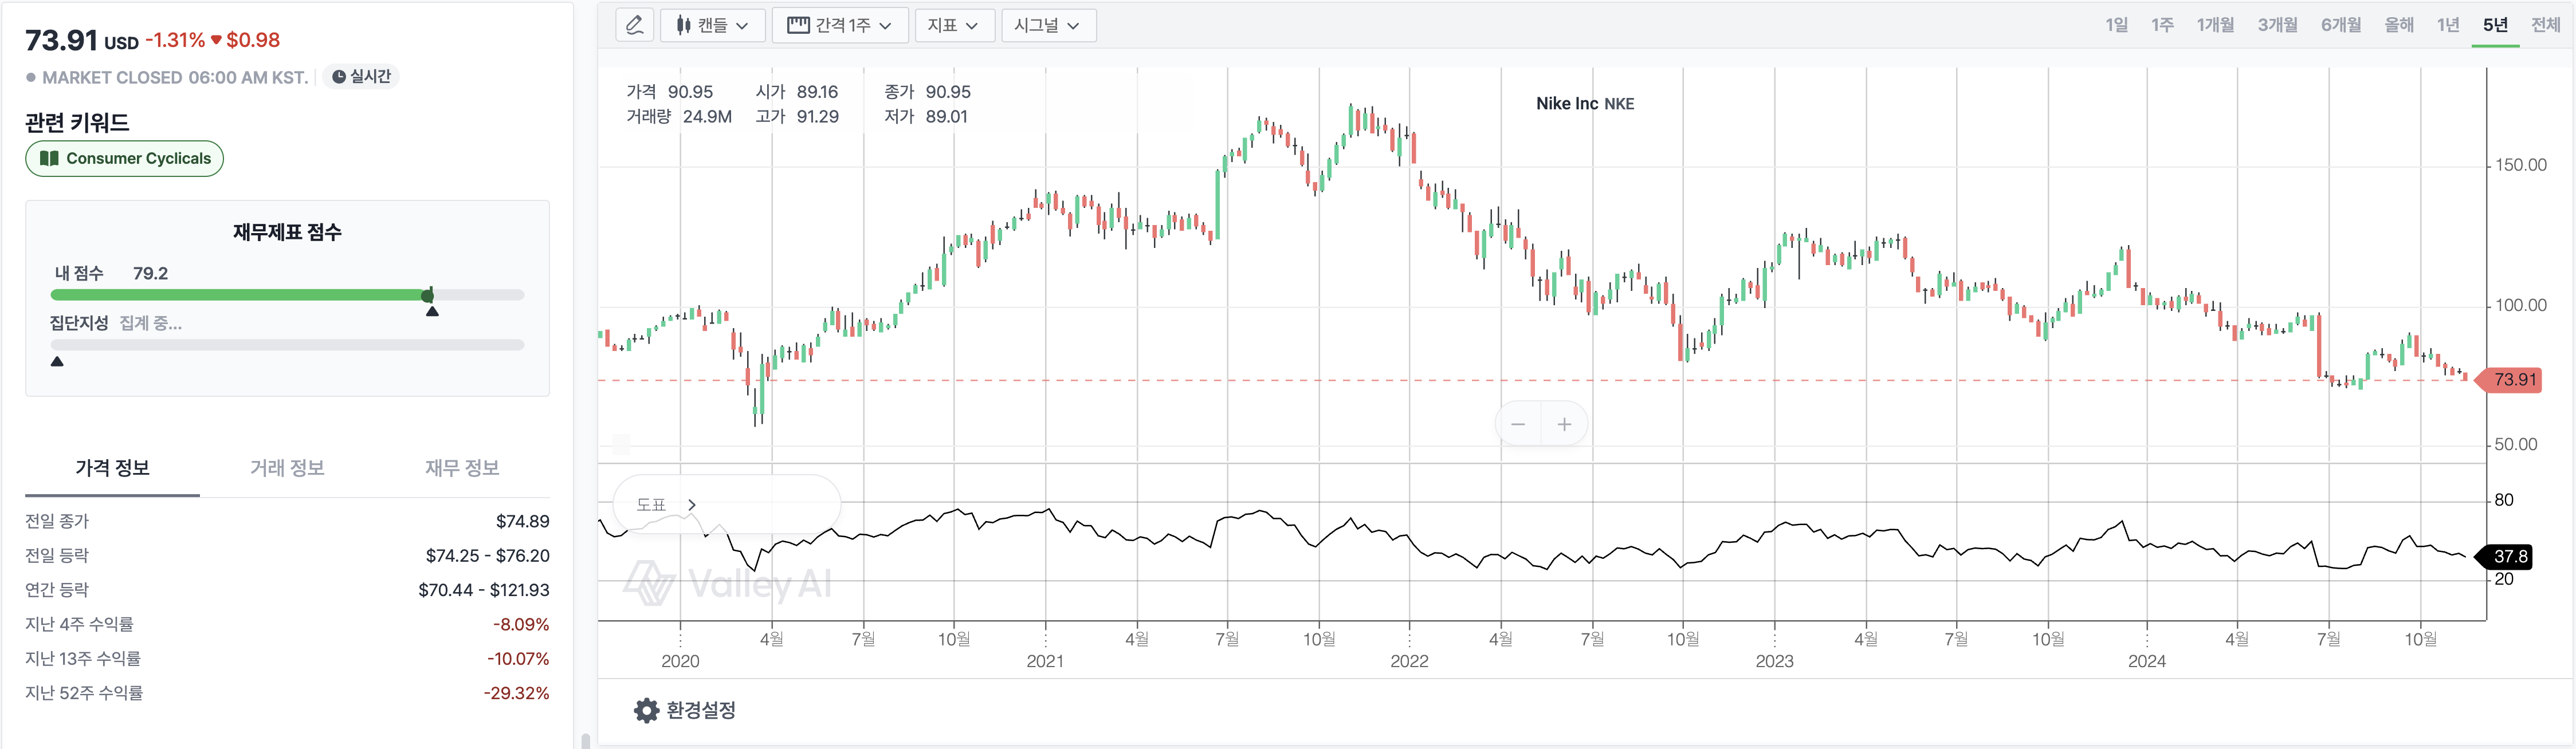
Task: Click the 73.91 current price label
Action: coord(2513,380)
